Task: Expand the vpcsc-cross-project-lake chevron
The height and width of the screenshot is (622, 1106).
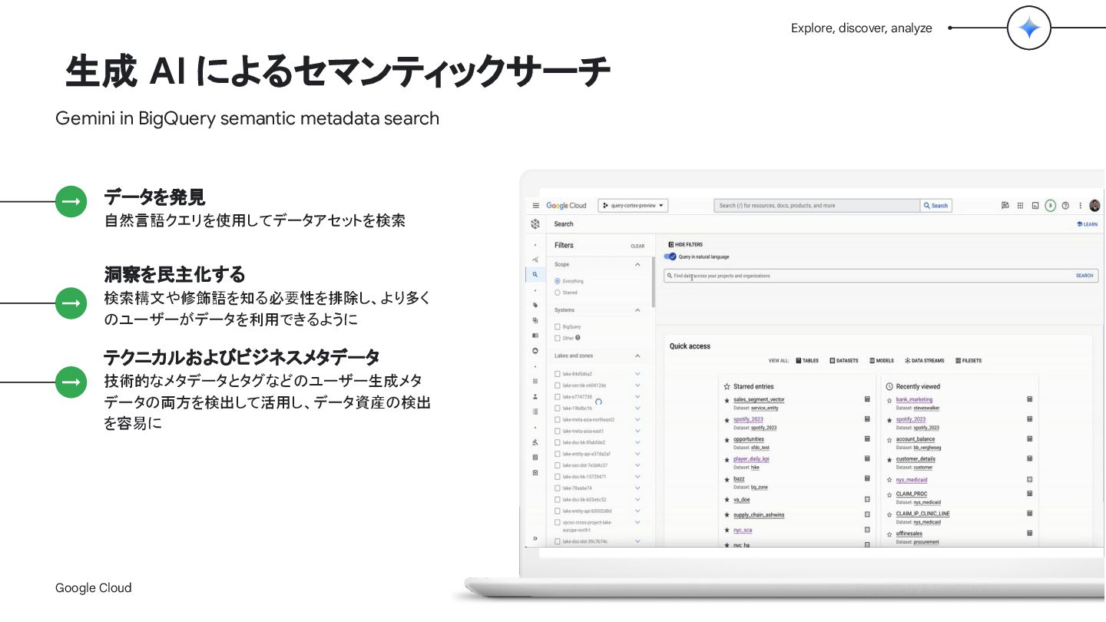Action: pos(637,523)
